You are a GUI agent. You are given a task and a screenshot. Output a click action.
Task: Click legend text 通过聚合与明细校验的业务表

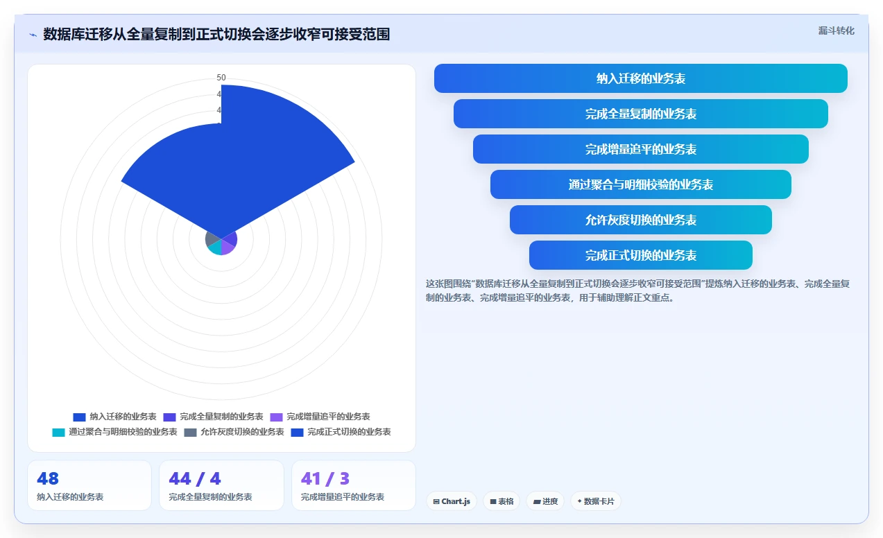point(123,432)
